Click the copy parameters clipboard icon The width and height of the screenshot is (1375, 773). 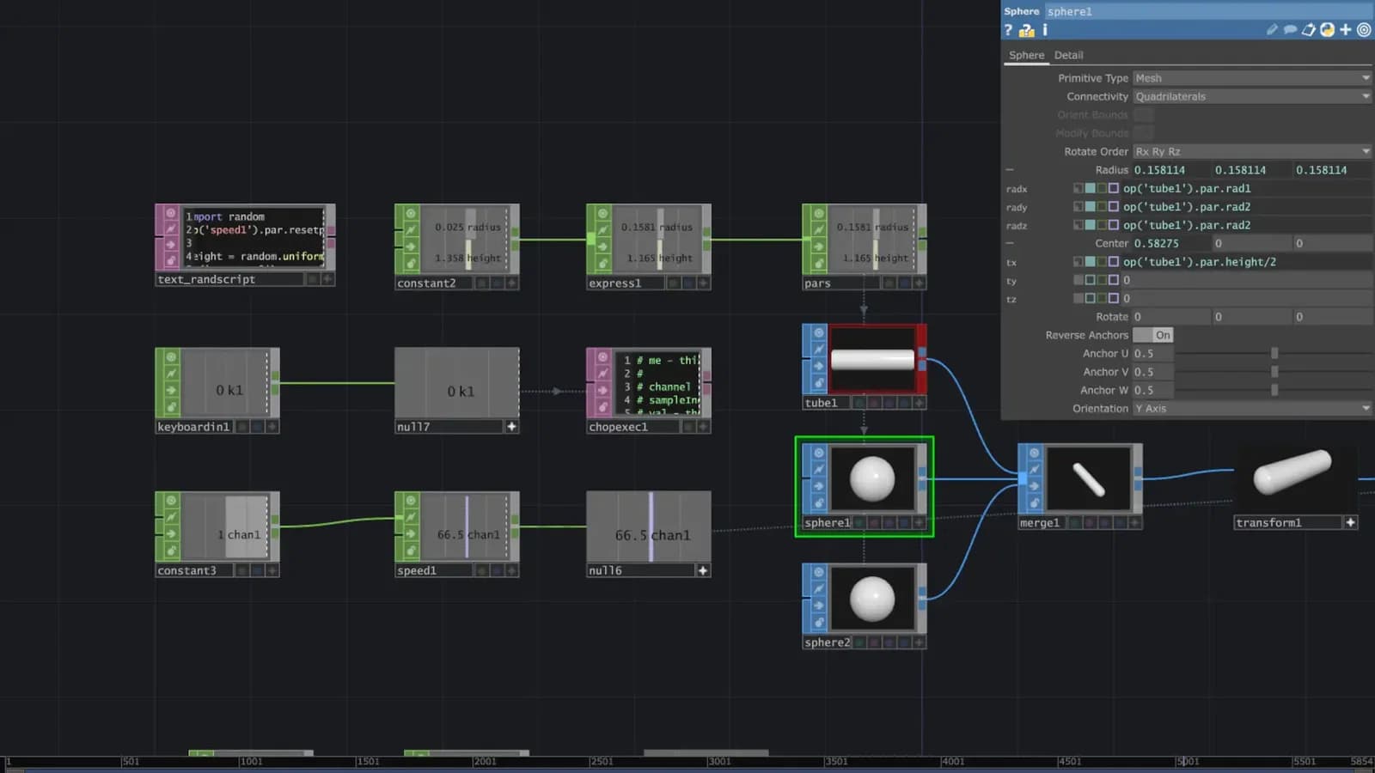point(1308,30)
